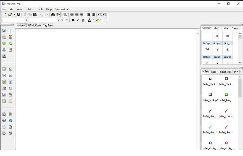Toggle underline formatting

click(82, 20)
